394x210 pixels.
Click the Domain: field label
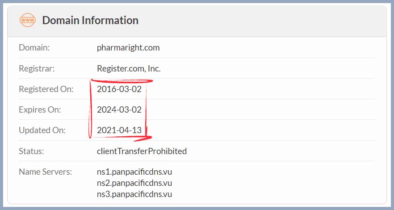coord(34,47)
